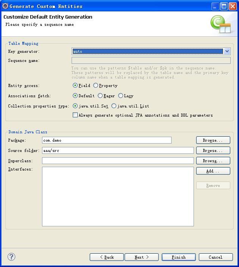Maximize the dialog window
Viewport: 239px width, 267px height.
point(224,6)
